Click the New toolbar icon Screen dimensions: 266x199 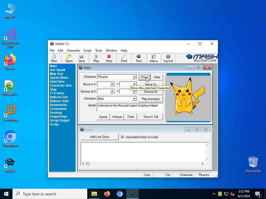coord(54,58)
